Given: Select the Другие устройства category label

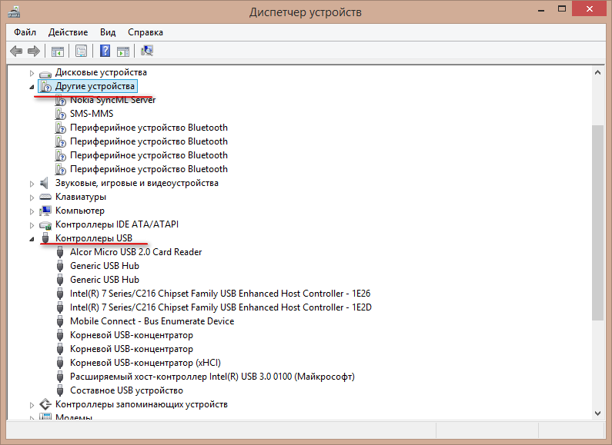Looking at the screenshot, I should pos(95,86).
